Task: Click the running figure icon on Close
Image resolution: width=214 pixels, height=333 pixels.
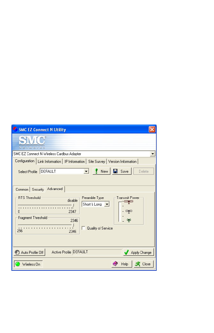Action: pos(138,264)
